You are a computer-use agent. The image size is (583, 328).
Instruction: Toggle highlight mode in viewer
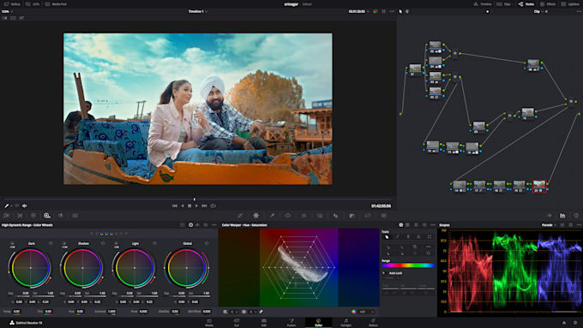[21, 18]
